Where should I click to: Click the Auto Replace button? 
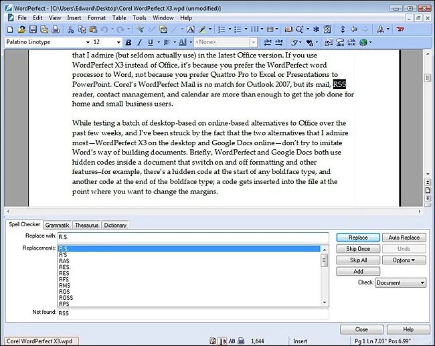click(404, 238)
